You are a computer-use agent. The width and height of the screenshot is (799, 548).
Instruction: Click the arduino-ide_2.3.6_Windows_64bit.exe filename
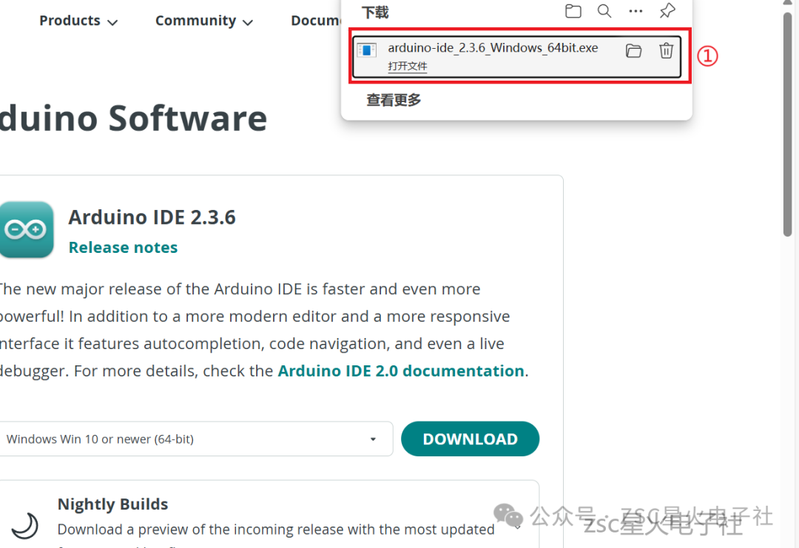493,48
